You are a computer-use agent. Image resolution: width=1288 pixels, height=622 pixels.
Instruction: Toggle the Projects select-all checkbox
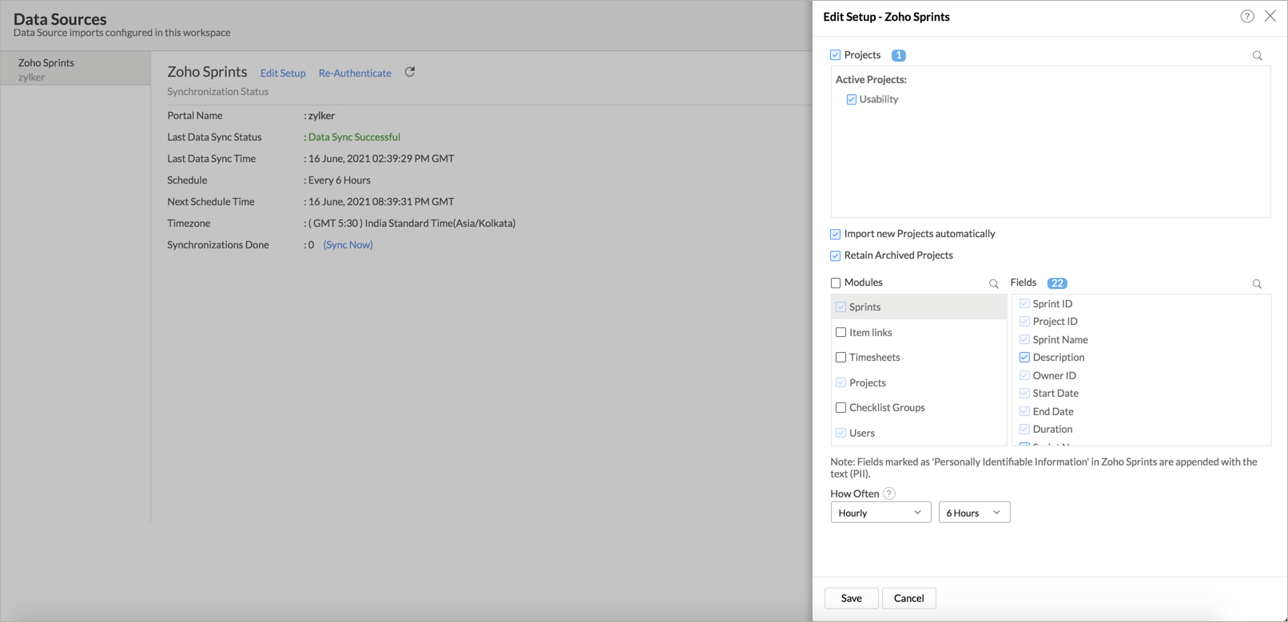(x=835, y=55)
